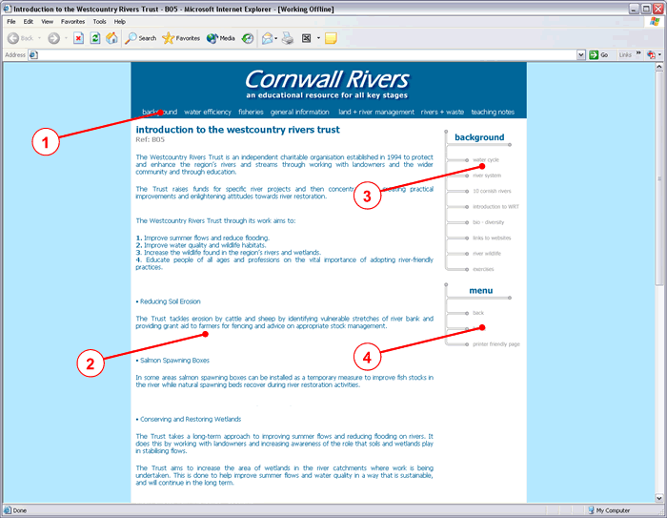The width and height of the screenshot is (667, 518).
Task: Open the Search pane from the toolbar
Action: point(141,38)
